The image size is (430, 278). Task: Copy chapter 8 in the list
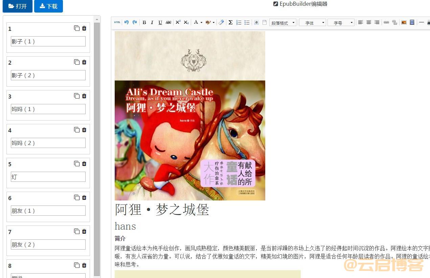77,265
